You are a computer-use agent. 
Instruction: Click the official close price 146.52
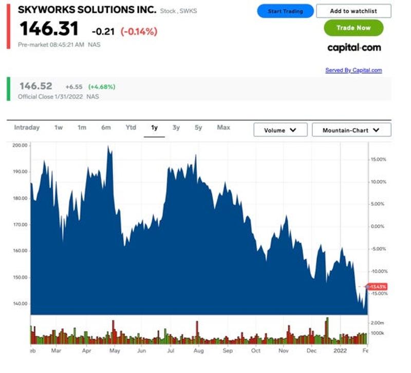(x=36, y=86)
